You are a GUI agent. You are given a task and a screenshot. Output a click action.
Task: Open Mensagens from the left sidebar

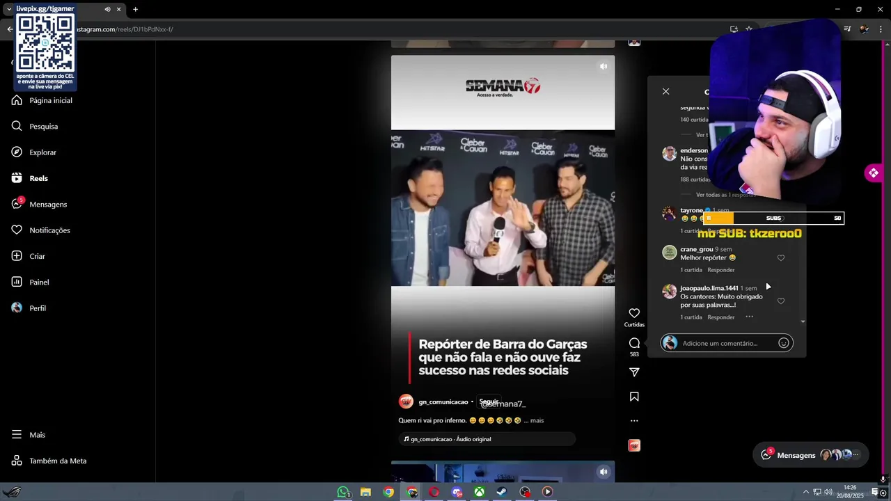(x=39, y=204)
